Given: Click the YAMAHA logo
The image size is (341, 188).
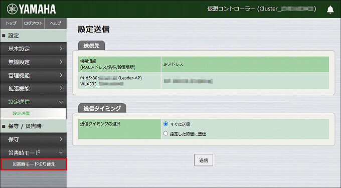Looking at the screenshot, I should coord(31,9).
